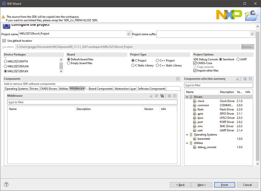261x191 pixels.
Task: Collapse all in the Middleware panel
Action: pos(175,96)
